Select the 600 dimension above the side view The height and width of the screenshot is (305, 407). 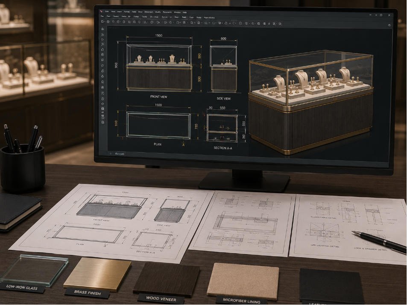tap(223, 38)
